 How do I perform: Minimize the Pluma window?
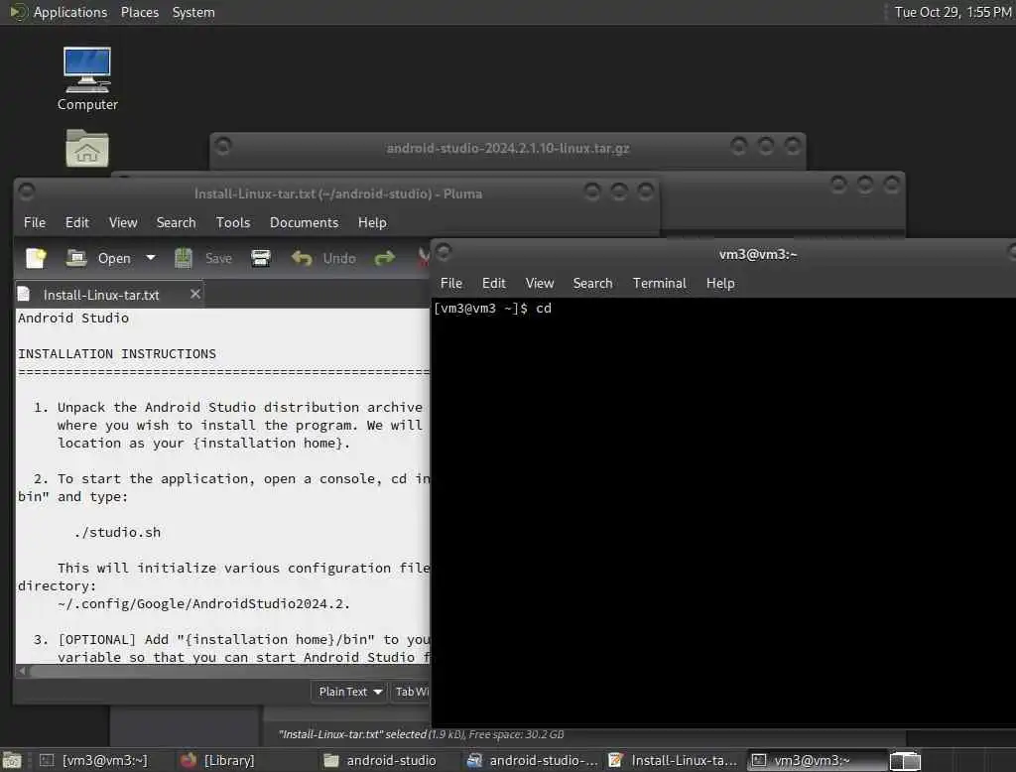click(592, 192)
